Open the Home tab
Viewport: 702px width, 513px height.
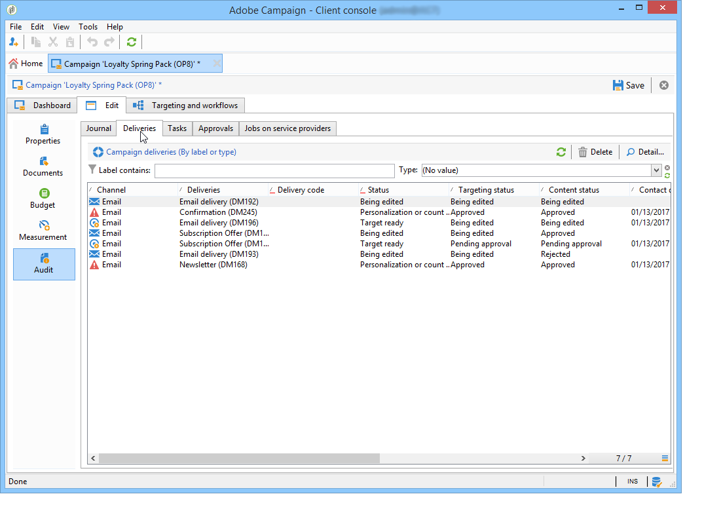pos(26,64)
